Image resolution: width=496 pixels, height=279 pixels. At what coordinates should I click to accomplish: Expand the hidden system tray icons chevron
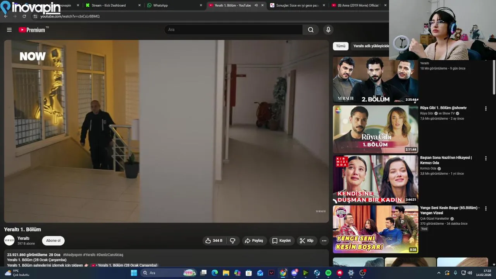pyautogui.click(x=439, y=273)
